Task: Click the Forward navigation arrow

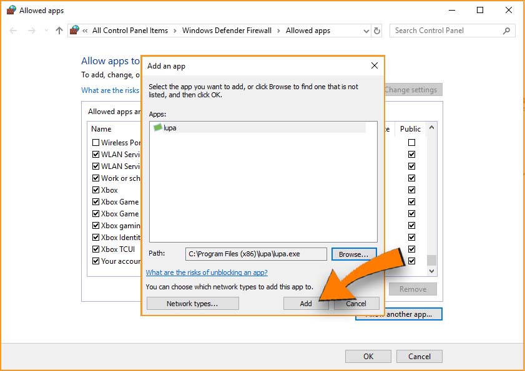Action: pos(32,31)
